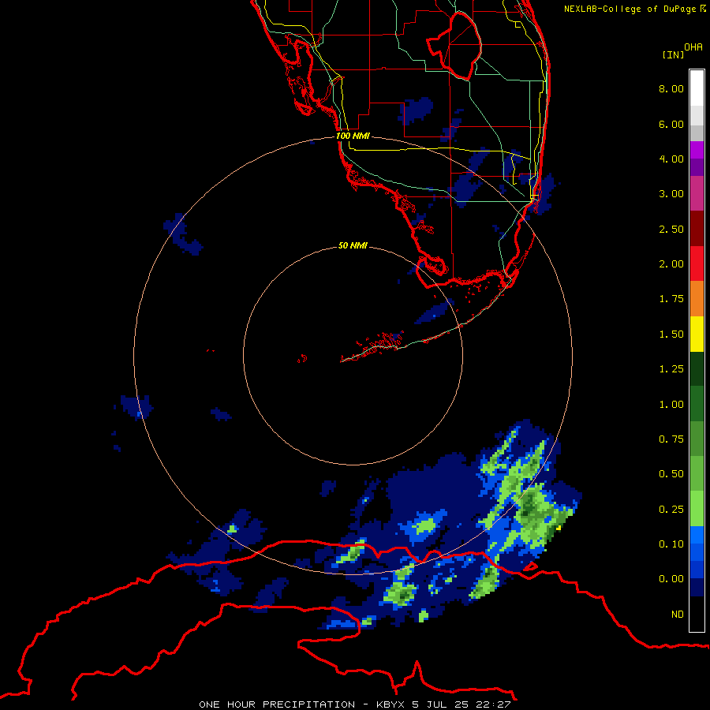Click the 0.10 legend value
This screenshot has width=710, height=710.
tap(671, 544)
